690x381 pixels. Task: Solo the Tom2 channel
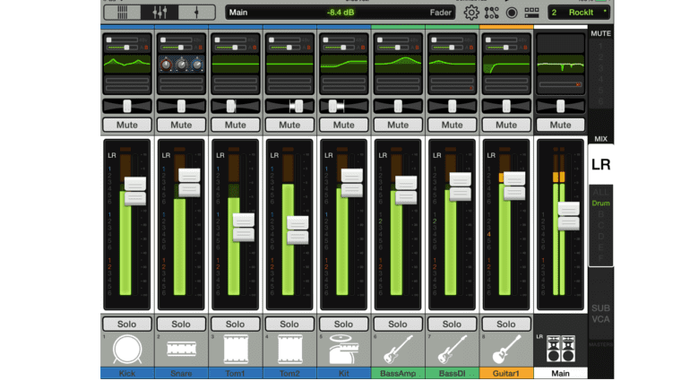pyautogui.click(x=289, y=325)
